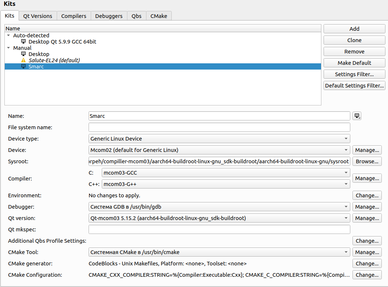Open the Debugger selection dropdown

(x=219, y=207)
